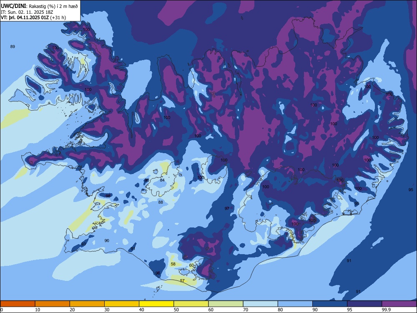Click the map value '57'
This screenshot has height=313, width=417.
[182, 281]
